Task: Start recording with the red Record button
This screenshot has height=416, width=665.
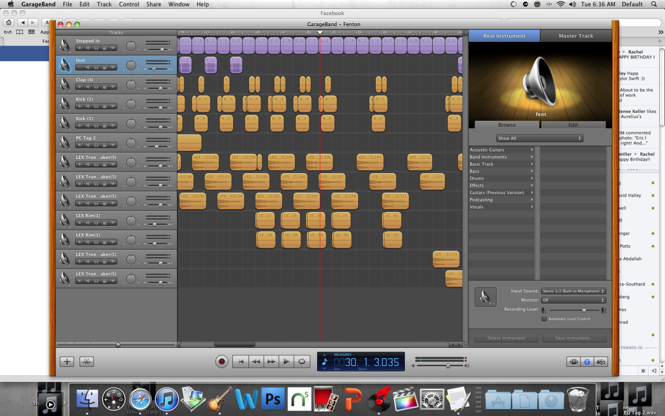Action: pyautogui.click(x=222, y=362)
